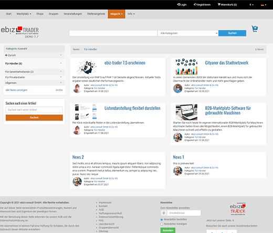Open Warenkorb in top bar
273x233 pixels.
point(227,5)
